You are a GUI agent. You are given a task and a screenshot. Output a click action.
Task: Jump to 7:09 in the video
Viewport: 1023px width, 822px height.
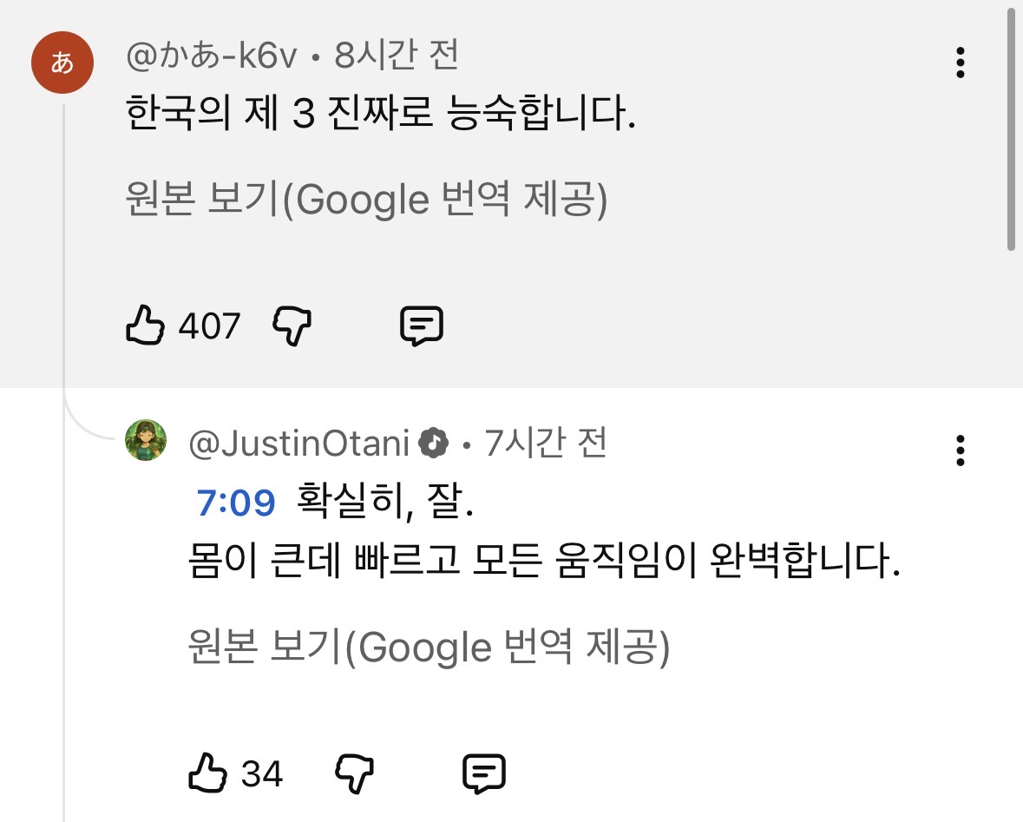(236, 503)
